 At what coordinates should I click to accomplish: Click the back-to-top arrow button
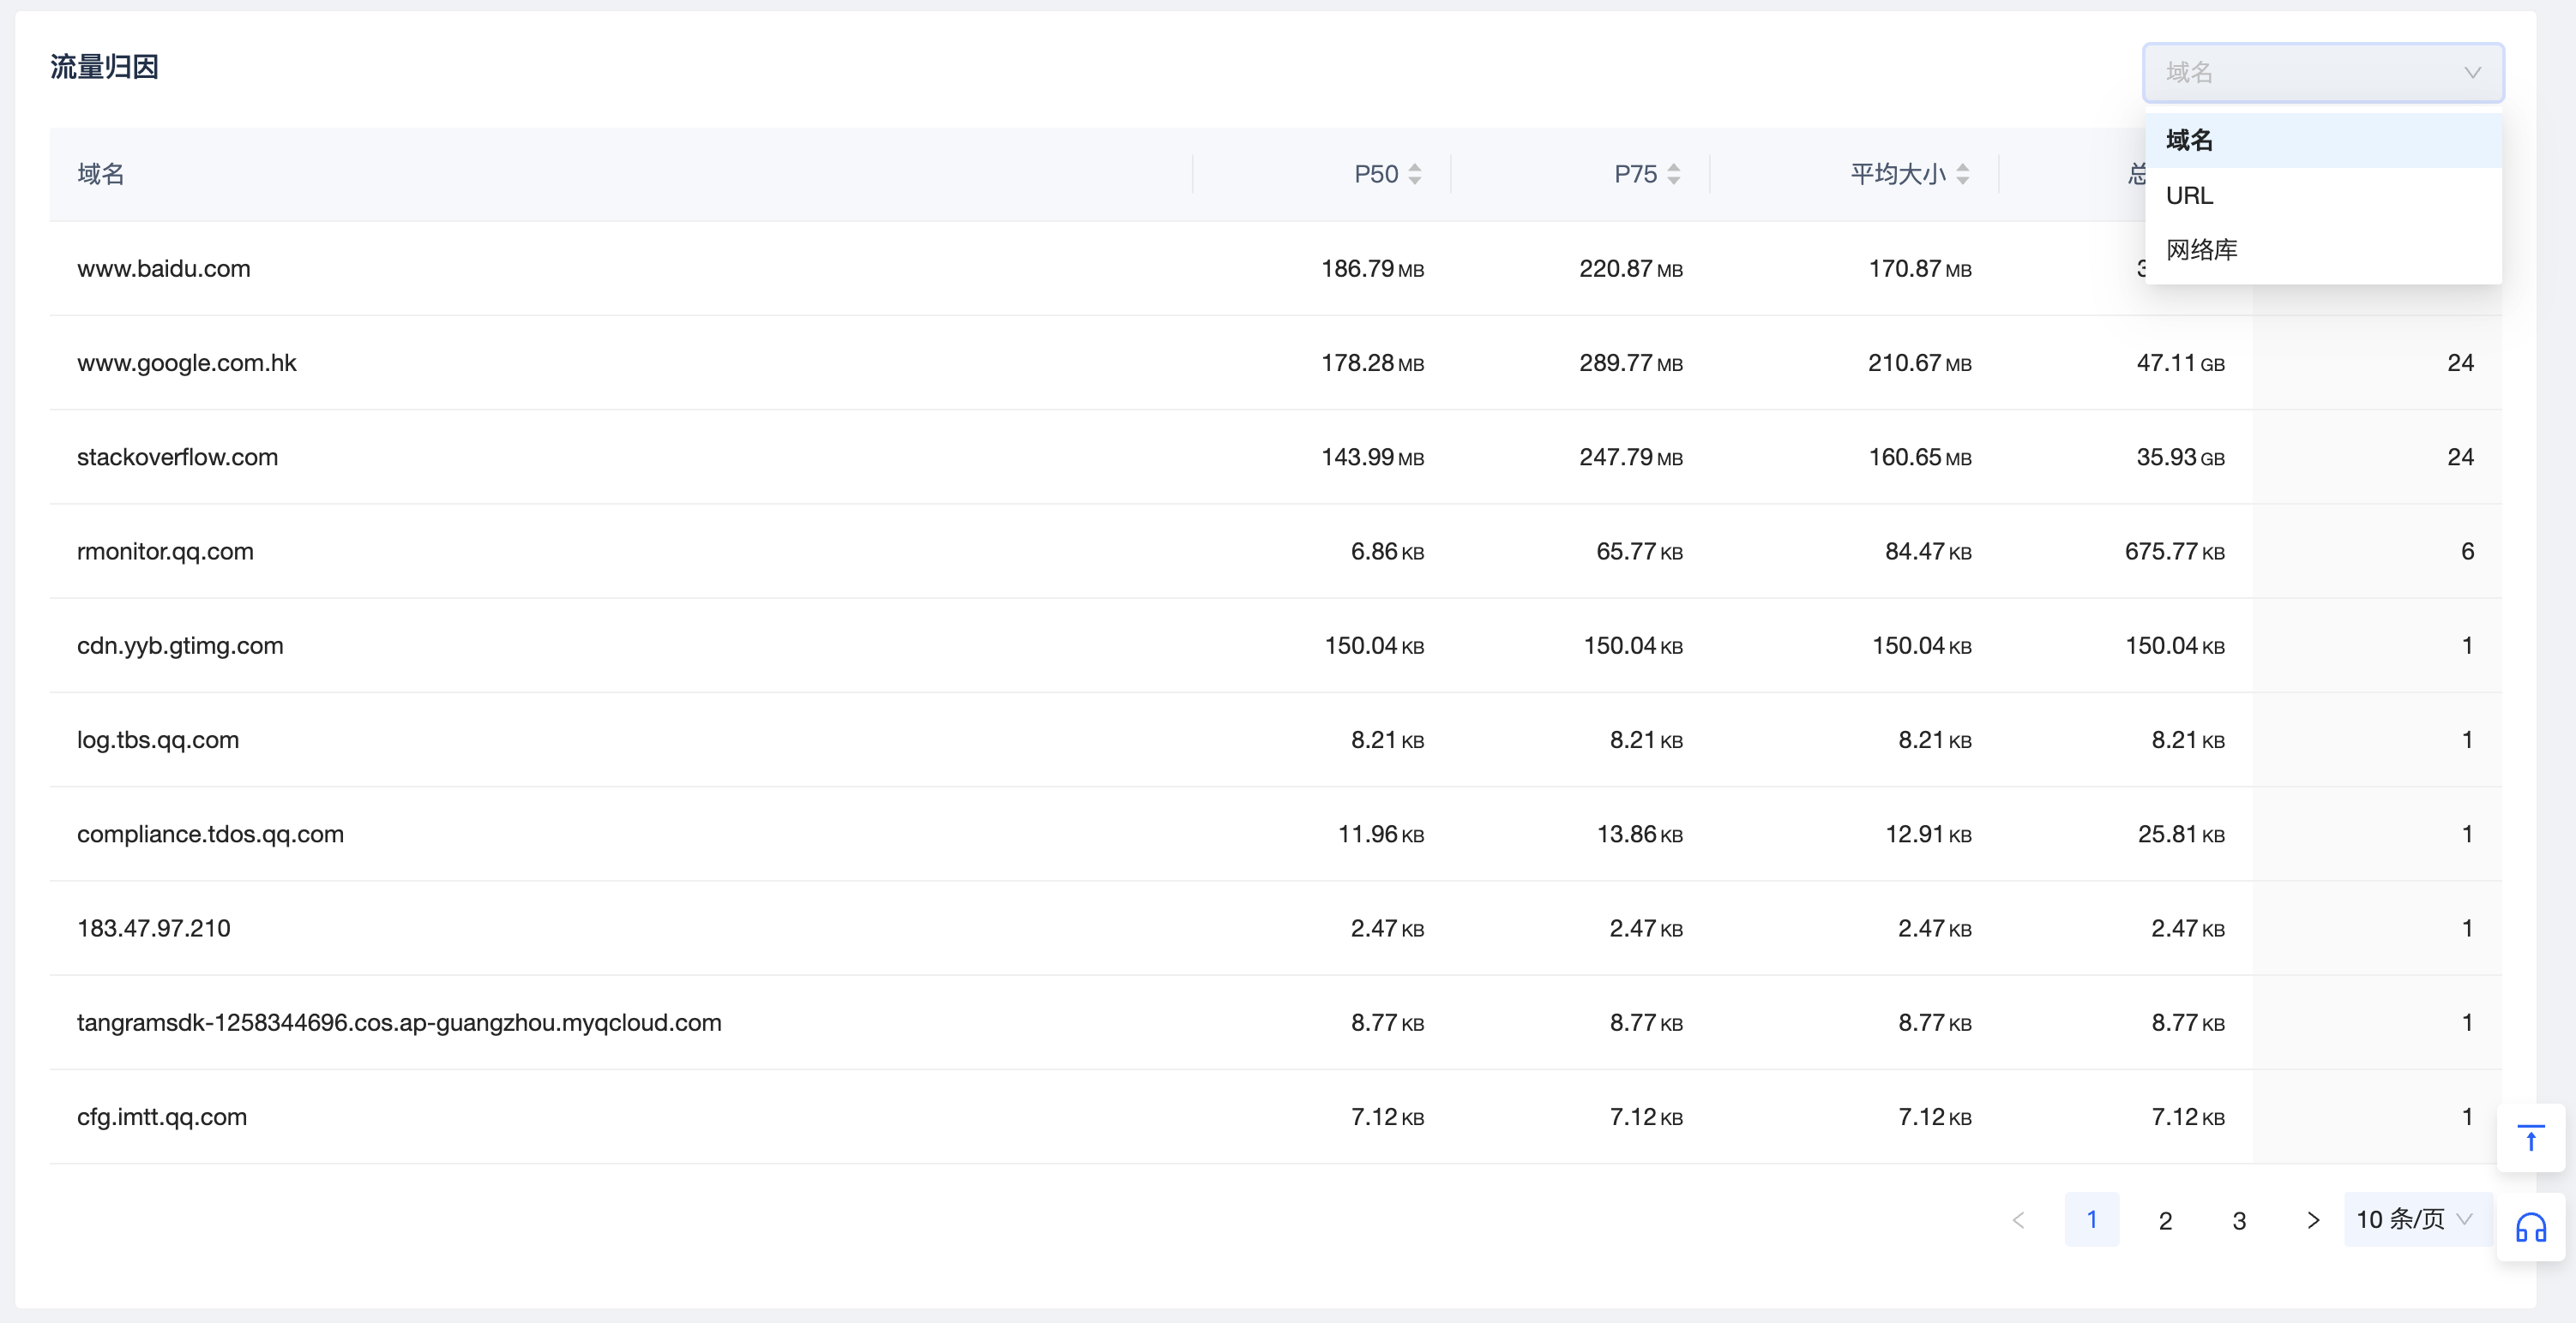point(2530,1138)
